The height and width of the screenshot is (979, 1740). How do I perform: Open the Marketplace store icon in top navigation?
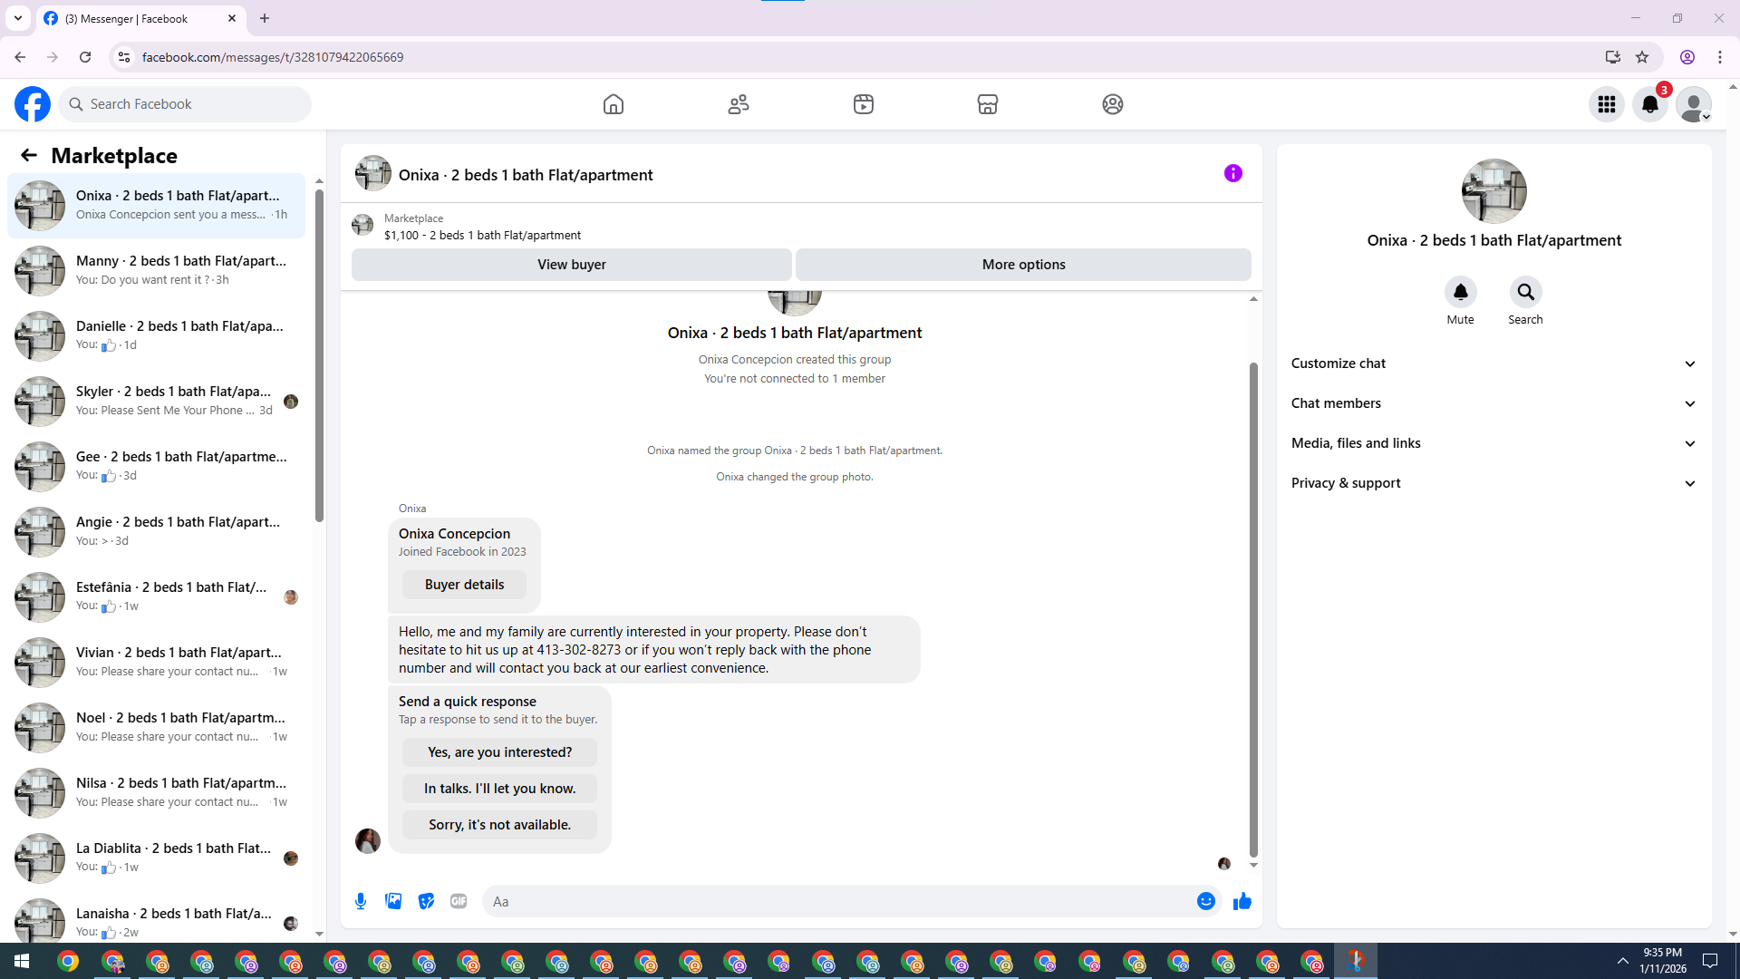tap(988, 104)
